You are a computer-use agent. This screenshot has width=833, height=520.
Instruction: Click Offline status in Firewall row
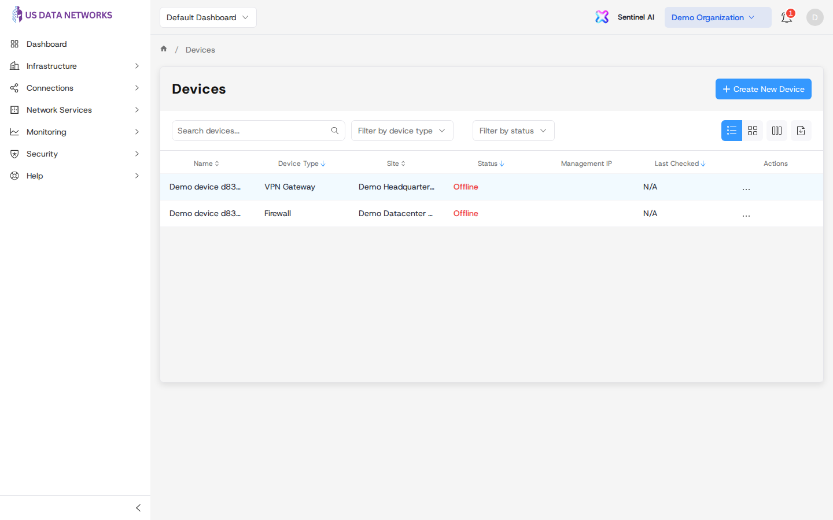point(466,213)
